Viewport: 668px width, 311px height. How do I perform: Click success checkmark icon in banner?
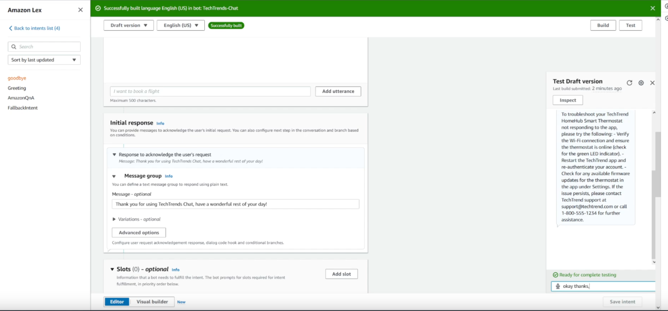(x=98, y=8)
